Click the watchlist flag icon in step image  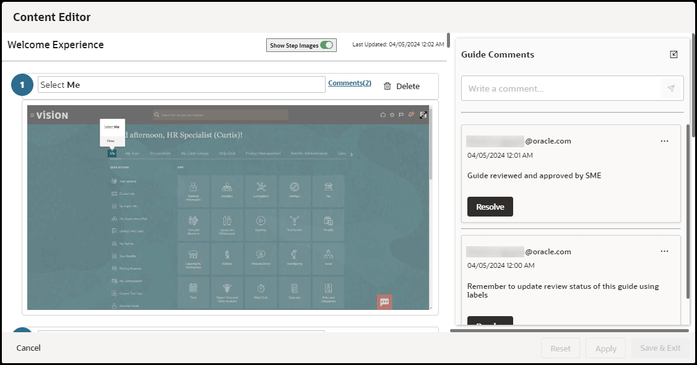click(401, 114)
